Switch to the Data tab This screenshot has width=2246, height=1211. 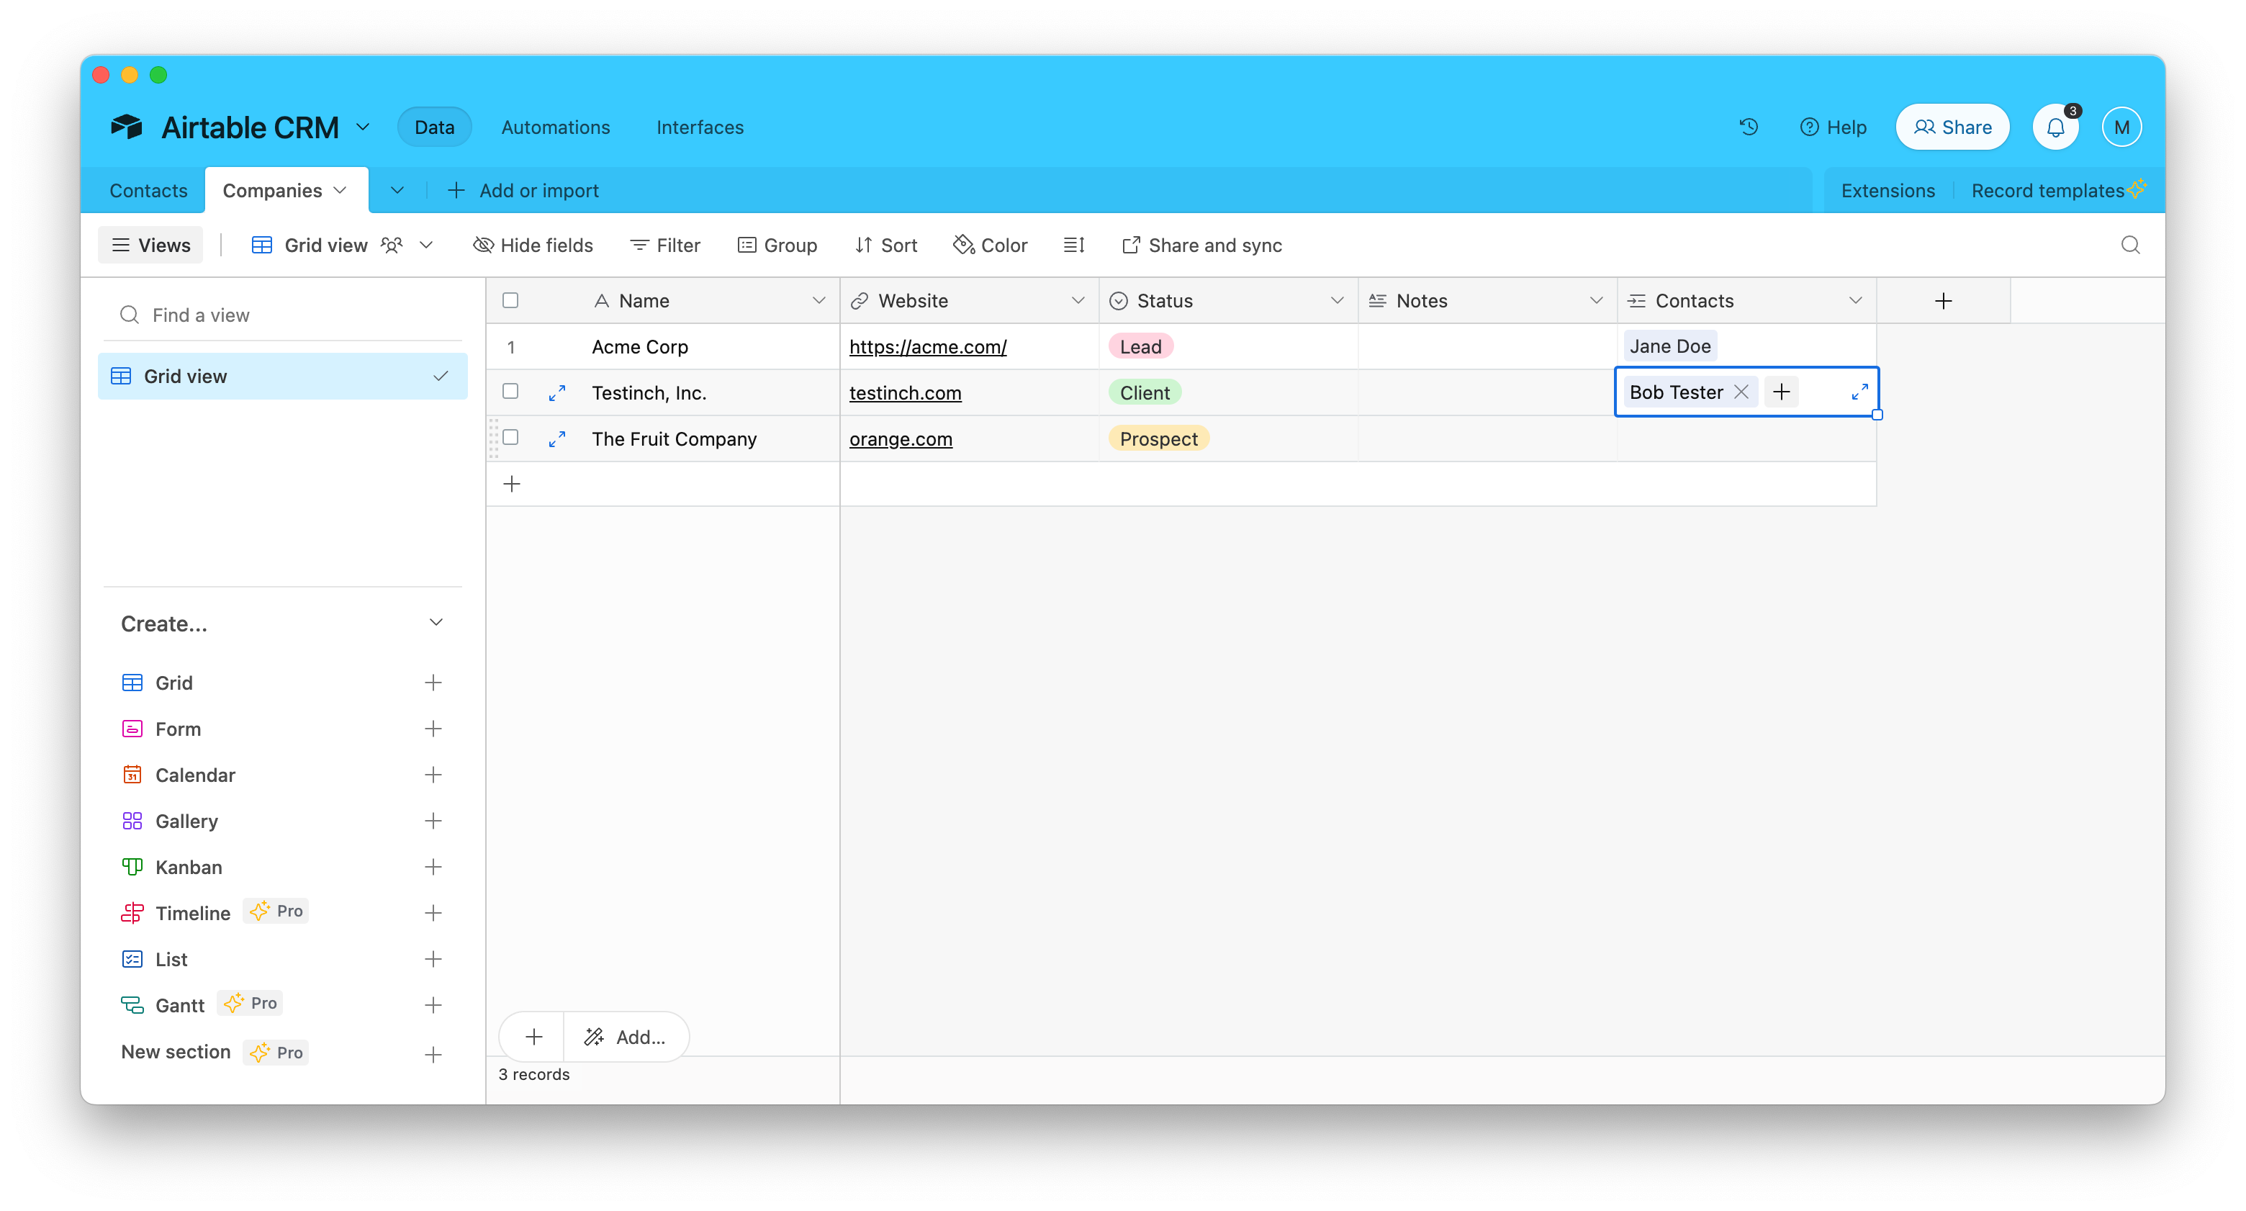(x=434, y=127)
